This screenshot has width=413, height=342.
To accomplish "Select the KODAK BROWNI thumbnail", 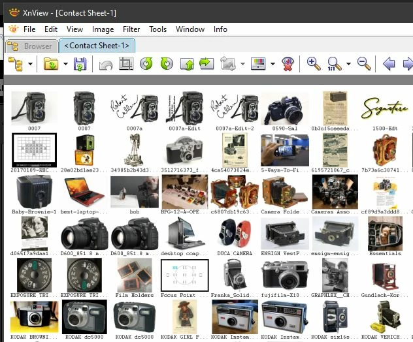I will [x=34, y=317].
